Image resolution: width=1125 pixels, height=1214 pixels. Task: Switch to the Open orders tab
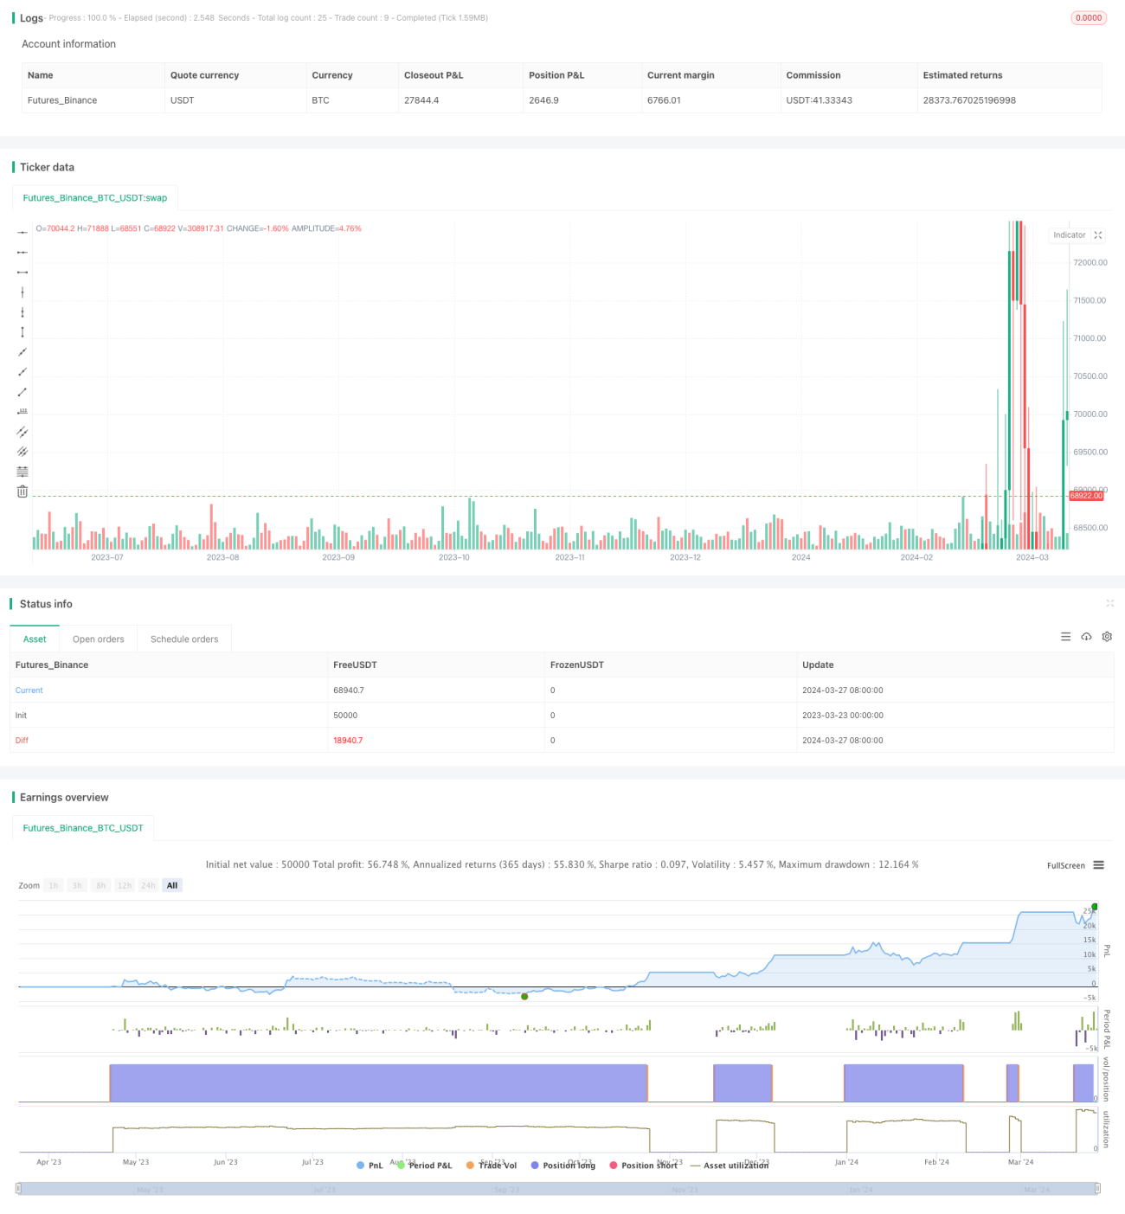click(x=99, y=639)
